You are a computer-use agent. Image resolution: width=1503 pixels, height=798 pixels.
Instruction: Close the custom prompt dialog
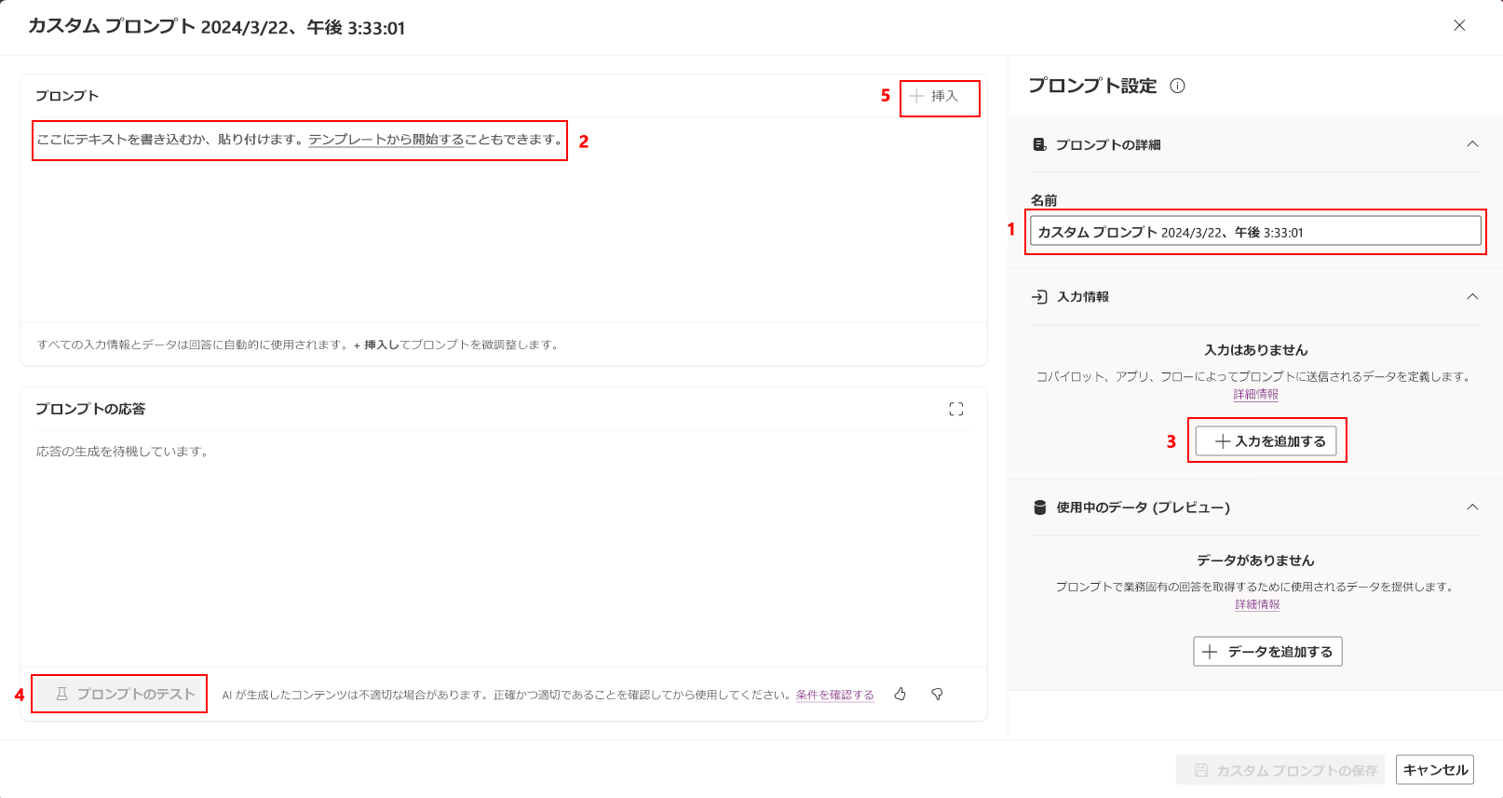tap(1459, 25)
